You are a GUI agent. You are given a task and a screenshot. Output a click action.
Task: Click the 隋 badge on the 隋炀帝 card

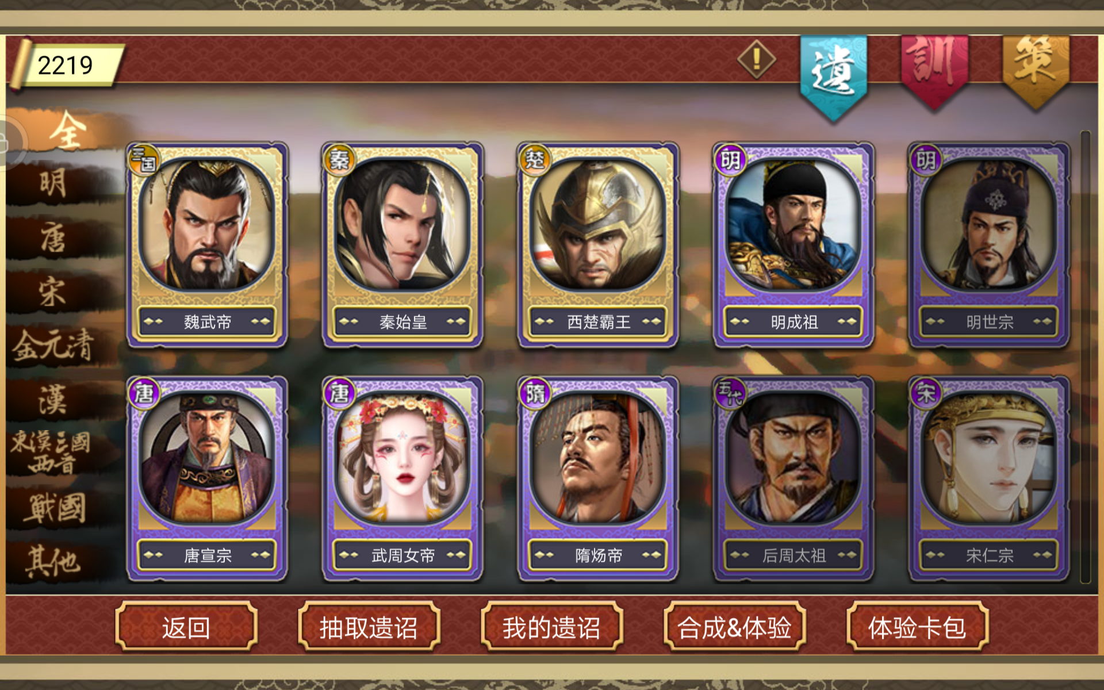pyautogui.click(x=535, y=393)
